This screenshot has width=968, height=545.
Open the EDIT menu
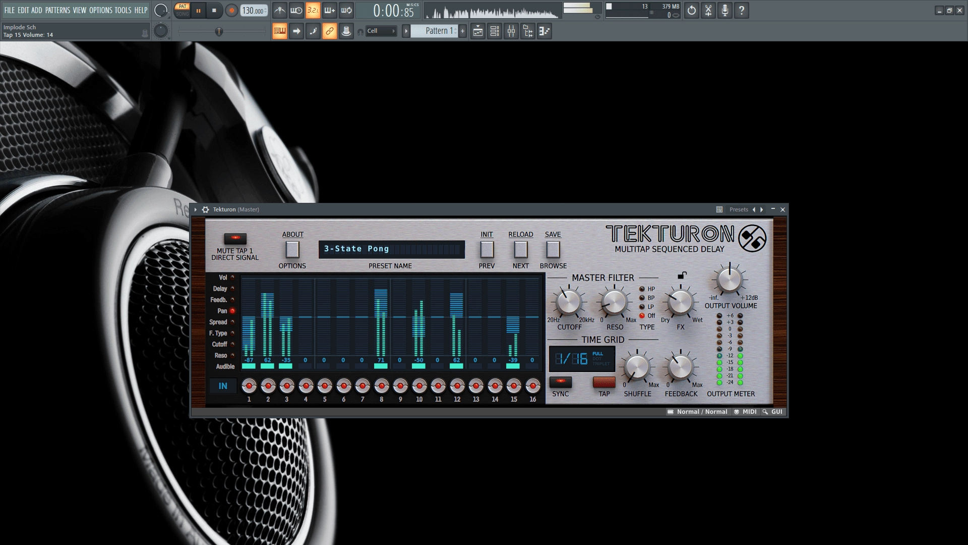pos(23,10)
